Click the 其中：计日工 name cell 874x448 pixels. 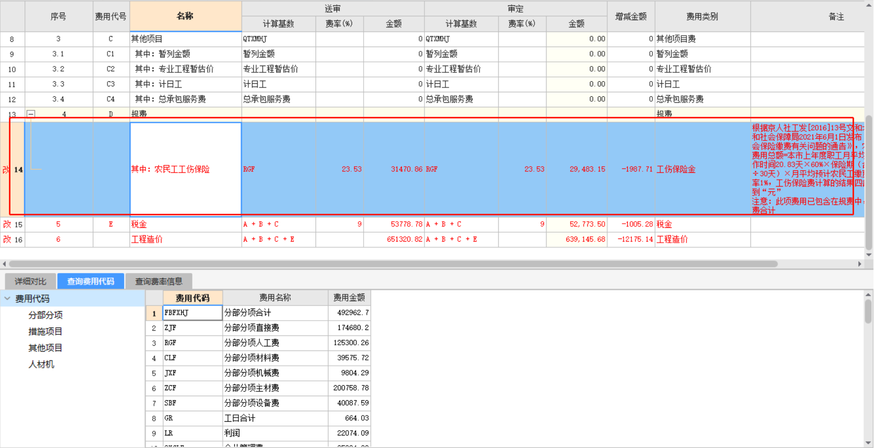pyautogui.click(x=185, y=84)
